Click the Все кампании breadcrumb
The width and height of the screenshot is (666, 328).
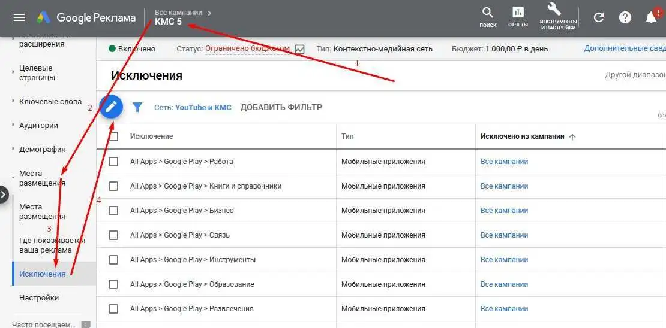pyautogui.click(x=179, y=13)
